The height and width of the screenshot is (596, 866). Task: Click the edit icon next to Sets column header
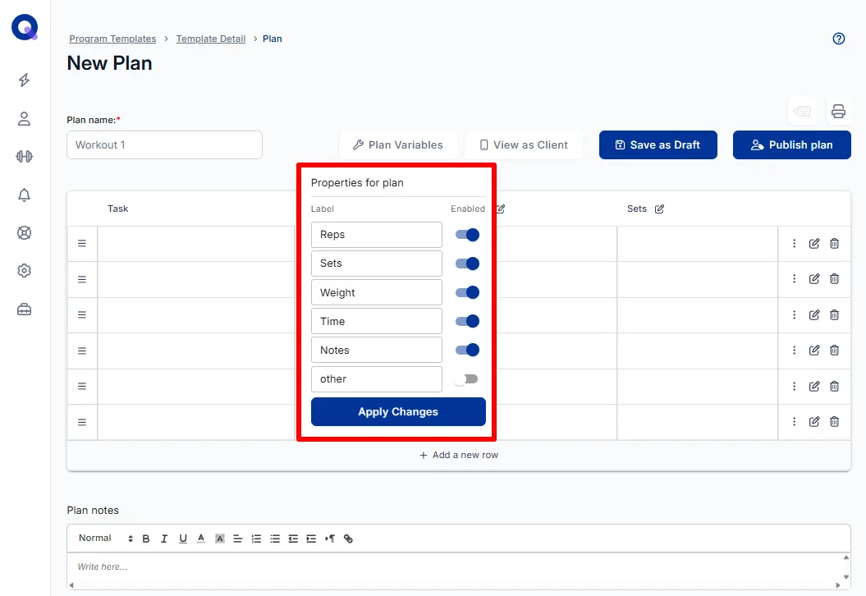(x=659, y=209)
